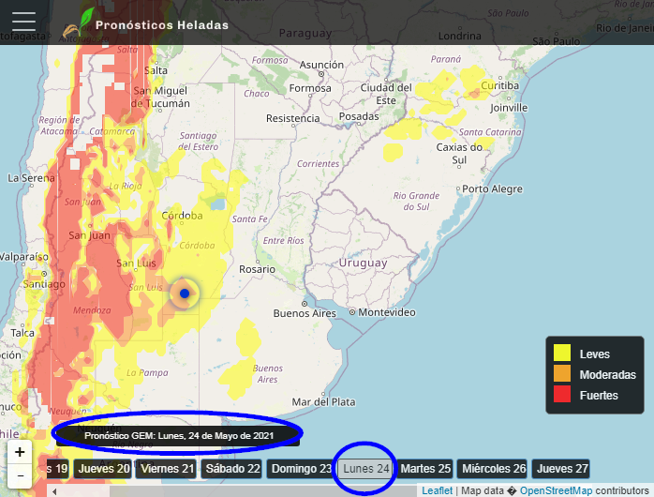Click the Asunción city label
The image size is (654, 497).
point(321,65)
